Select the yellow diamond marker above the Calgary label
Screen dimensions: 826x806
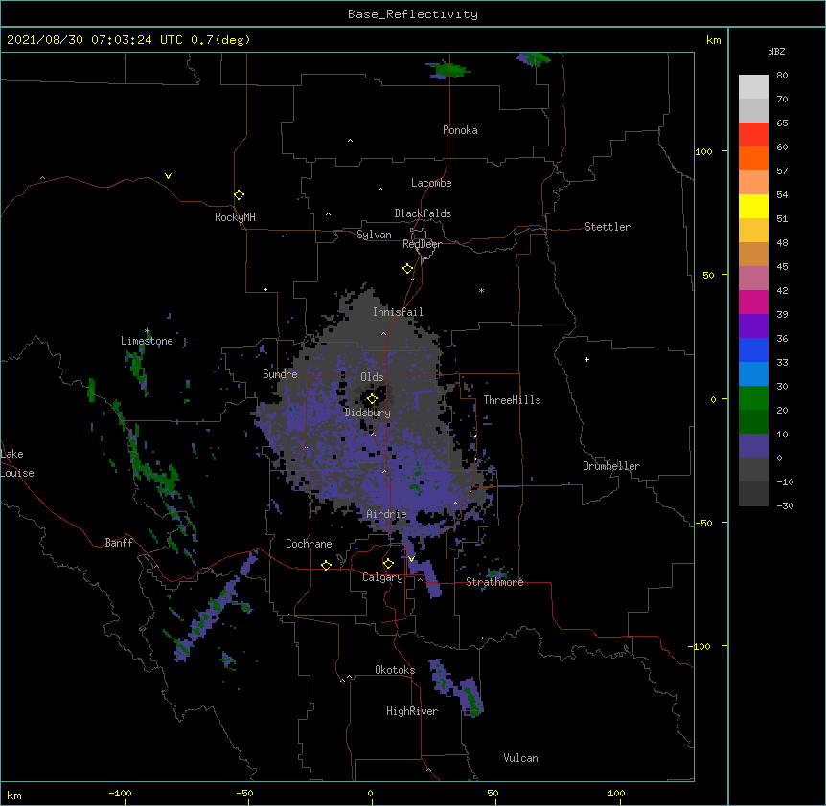(x=388, y=564)
